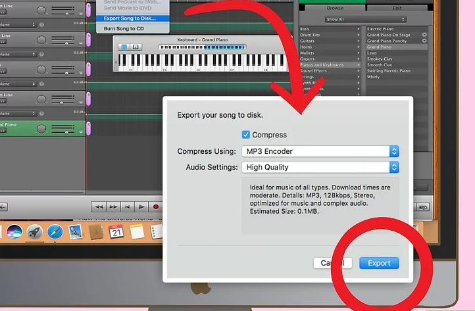Expand the Bass instrument category

click(x=330, y=29)
